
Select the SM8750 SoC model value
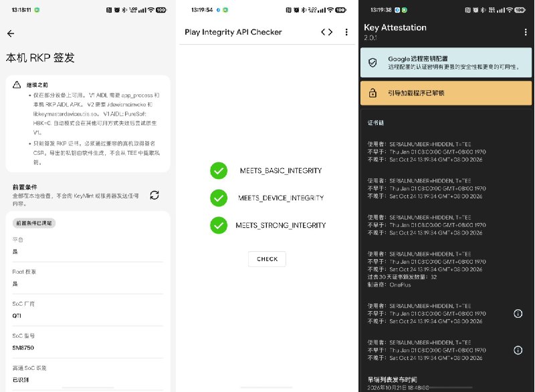coord(23,348)
